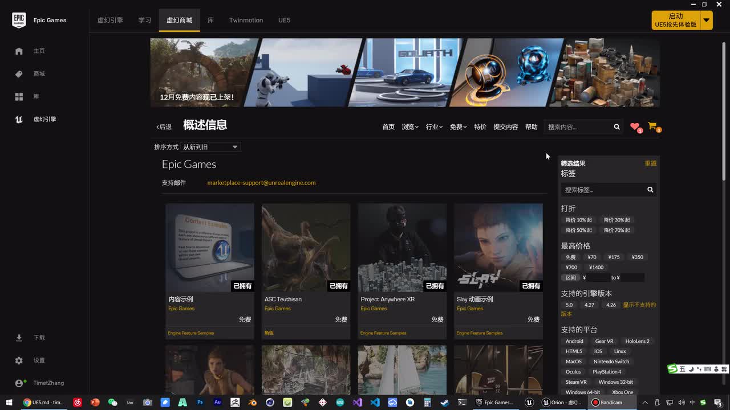This screenshot has height=410, width=730.
Task: Open Steam from the taskbar
Action: coord(445,403)
